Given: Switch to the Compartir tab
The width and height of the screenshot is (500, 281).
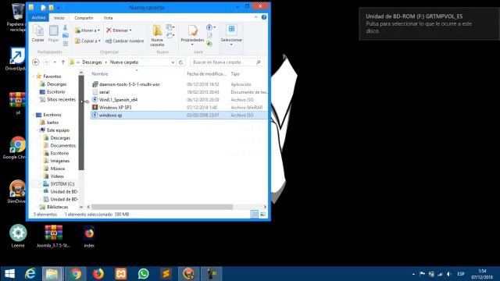Looking at the screenshot, I should point(84,18).
